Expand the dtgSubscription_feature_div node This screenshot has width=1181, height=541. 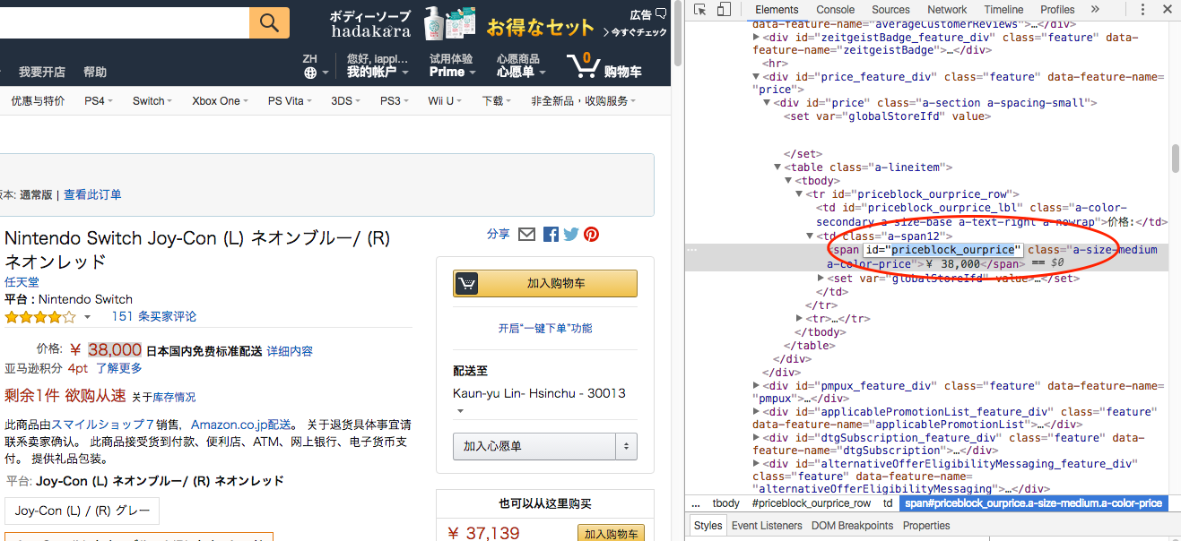click(x=757, y=438)
